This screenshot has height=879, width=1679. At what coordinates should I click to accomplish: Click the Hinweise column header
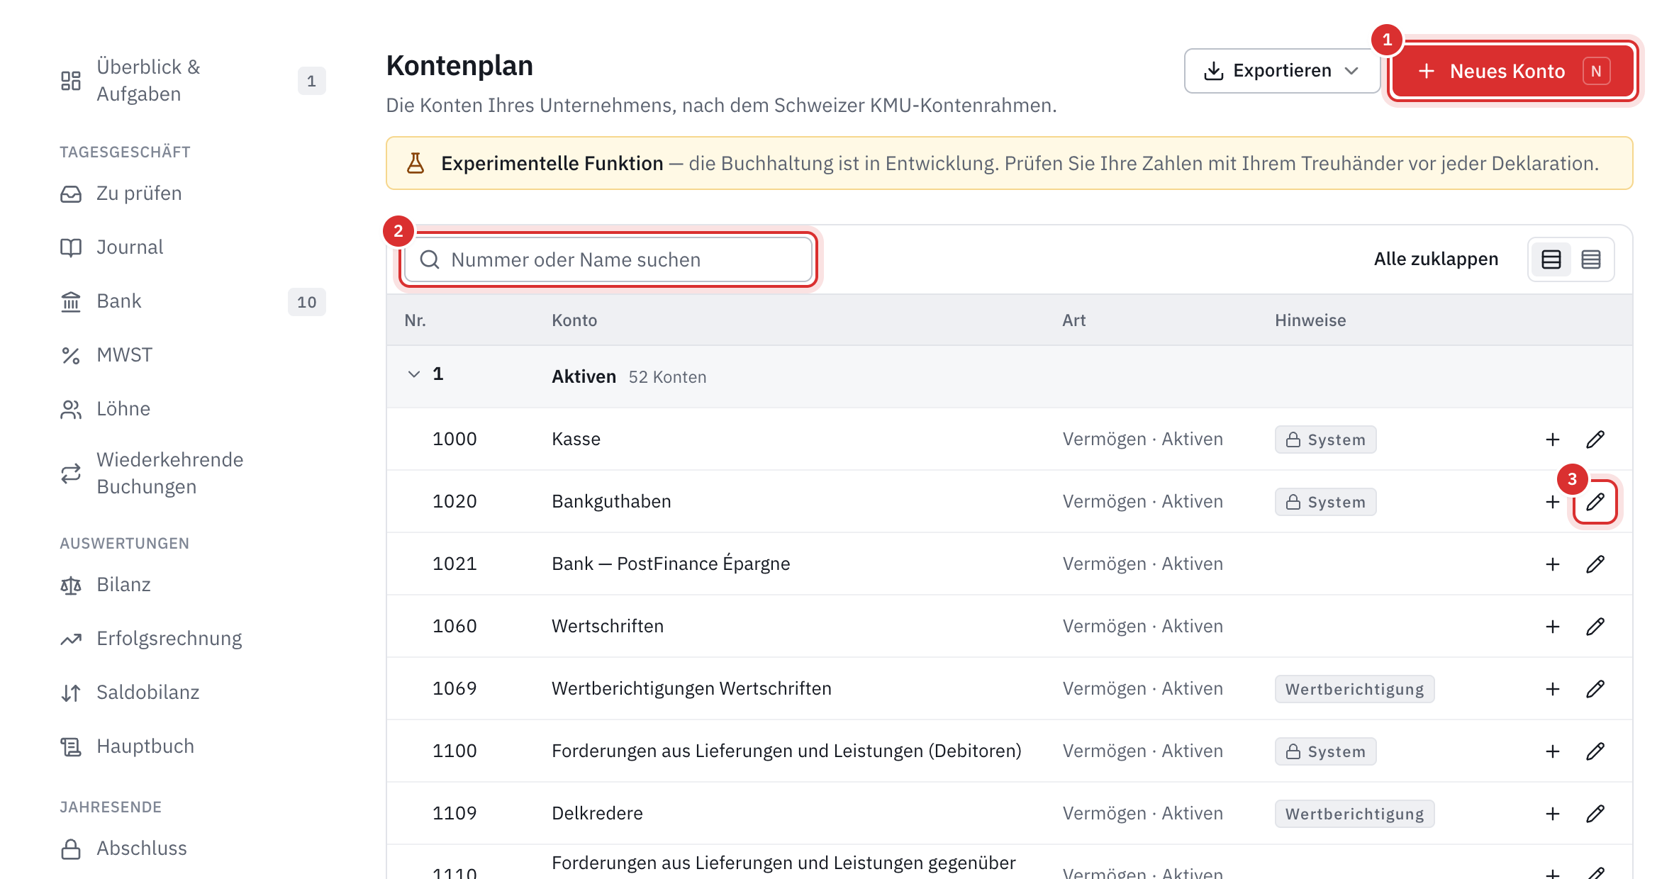point(1310,320)
